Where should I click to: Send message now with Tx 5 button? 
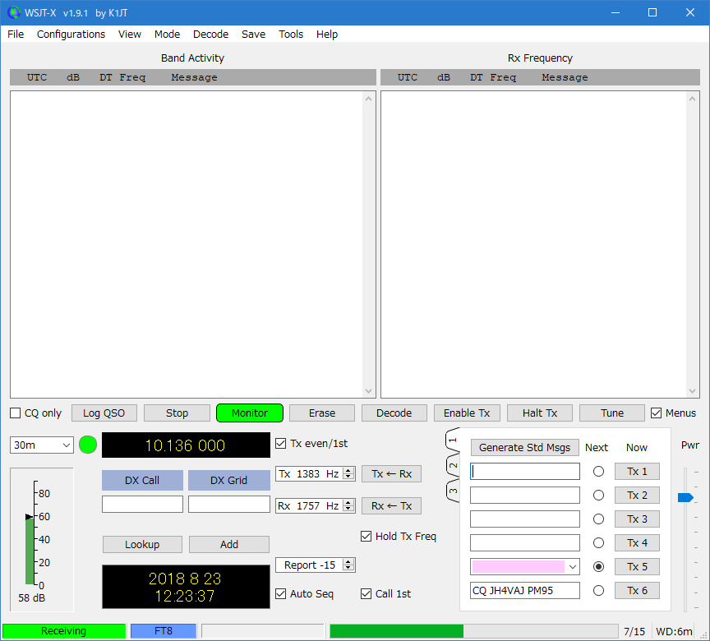click(637, 567)
